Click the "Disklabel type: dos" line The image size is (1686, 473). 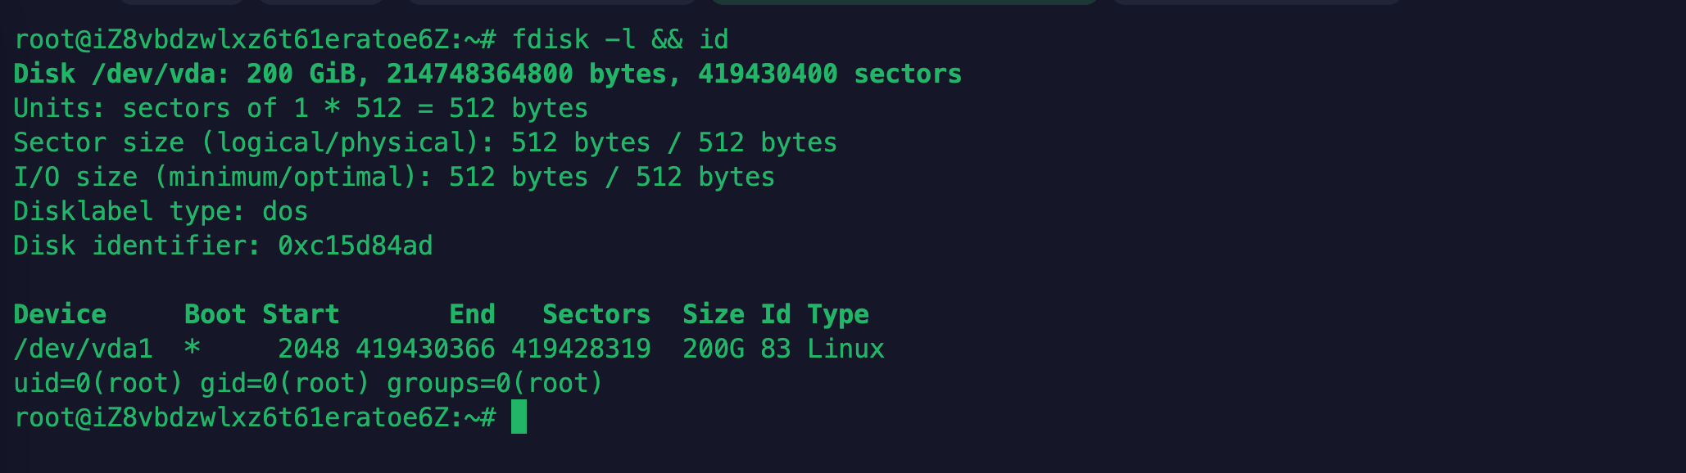[x=161, y=211]
